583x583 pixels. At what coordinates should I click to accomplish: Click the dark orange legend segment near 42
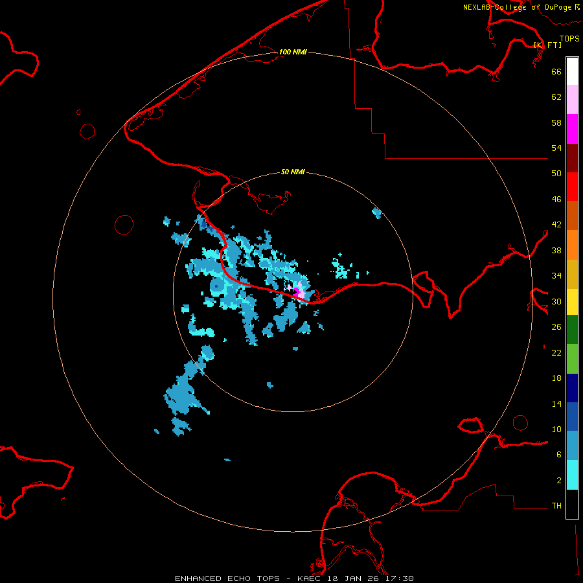572,215
